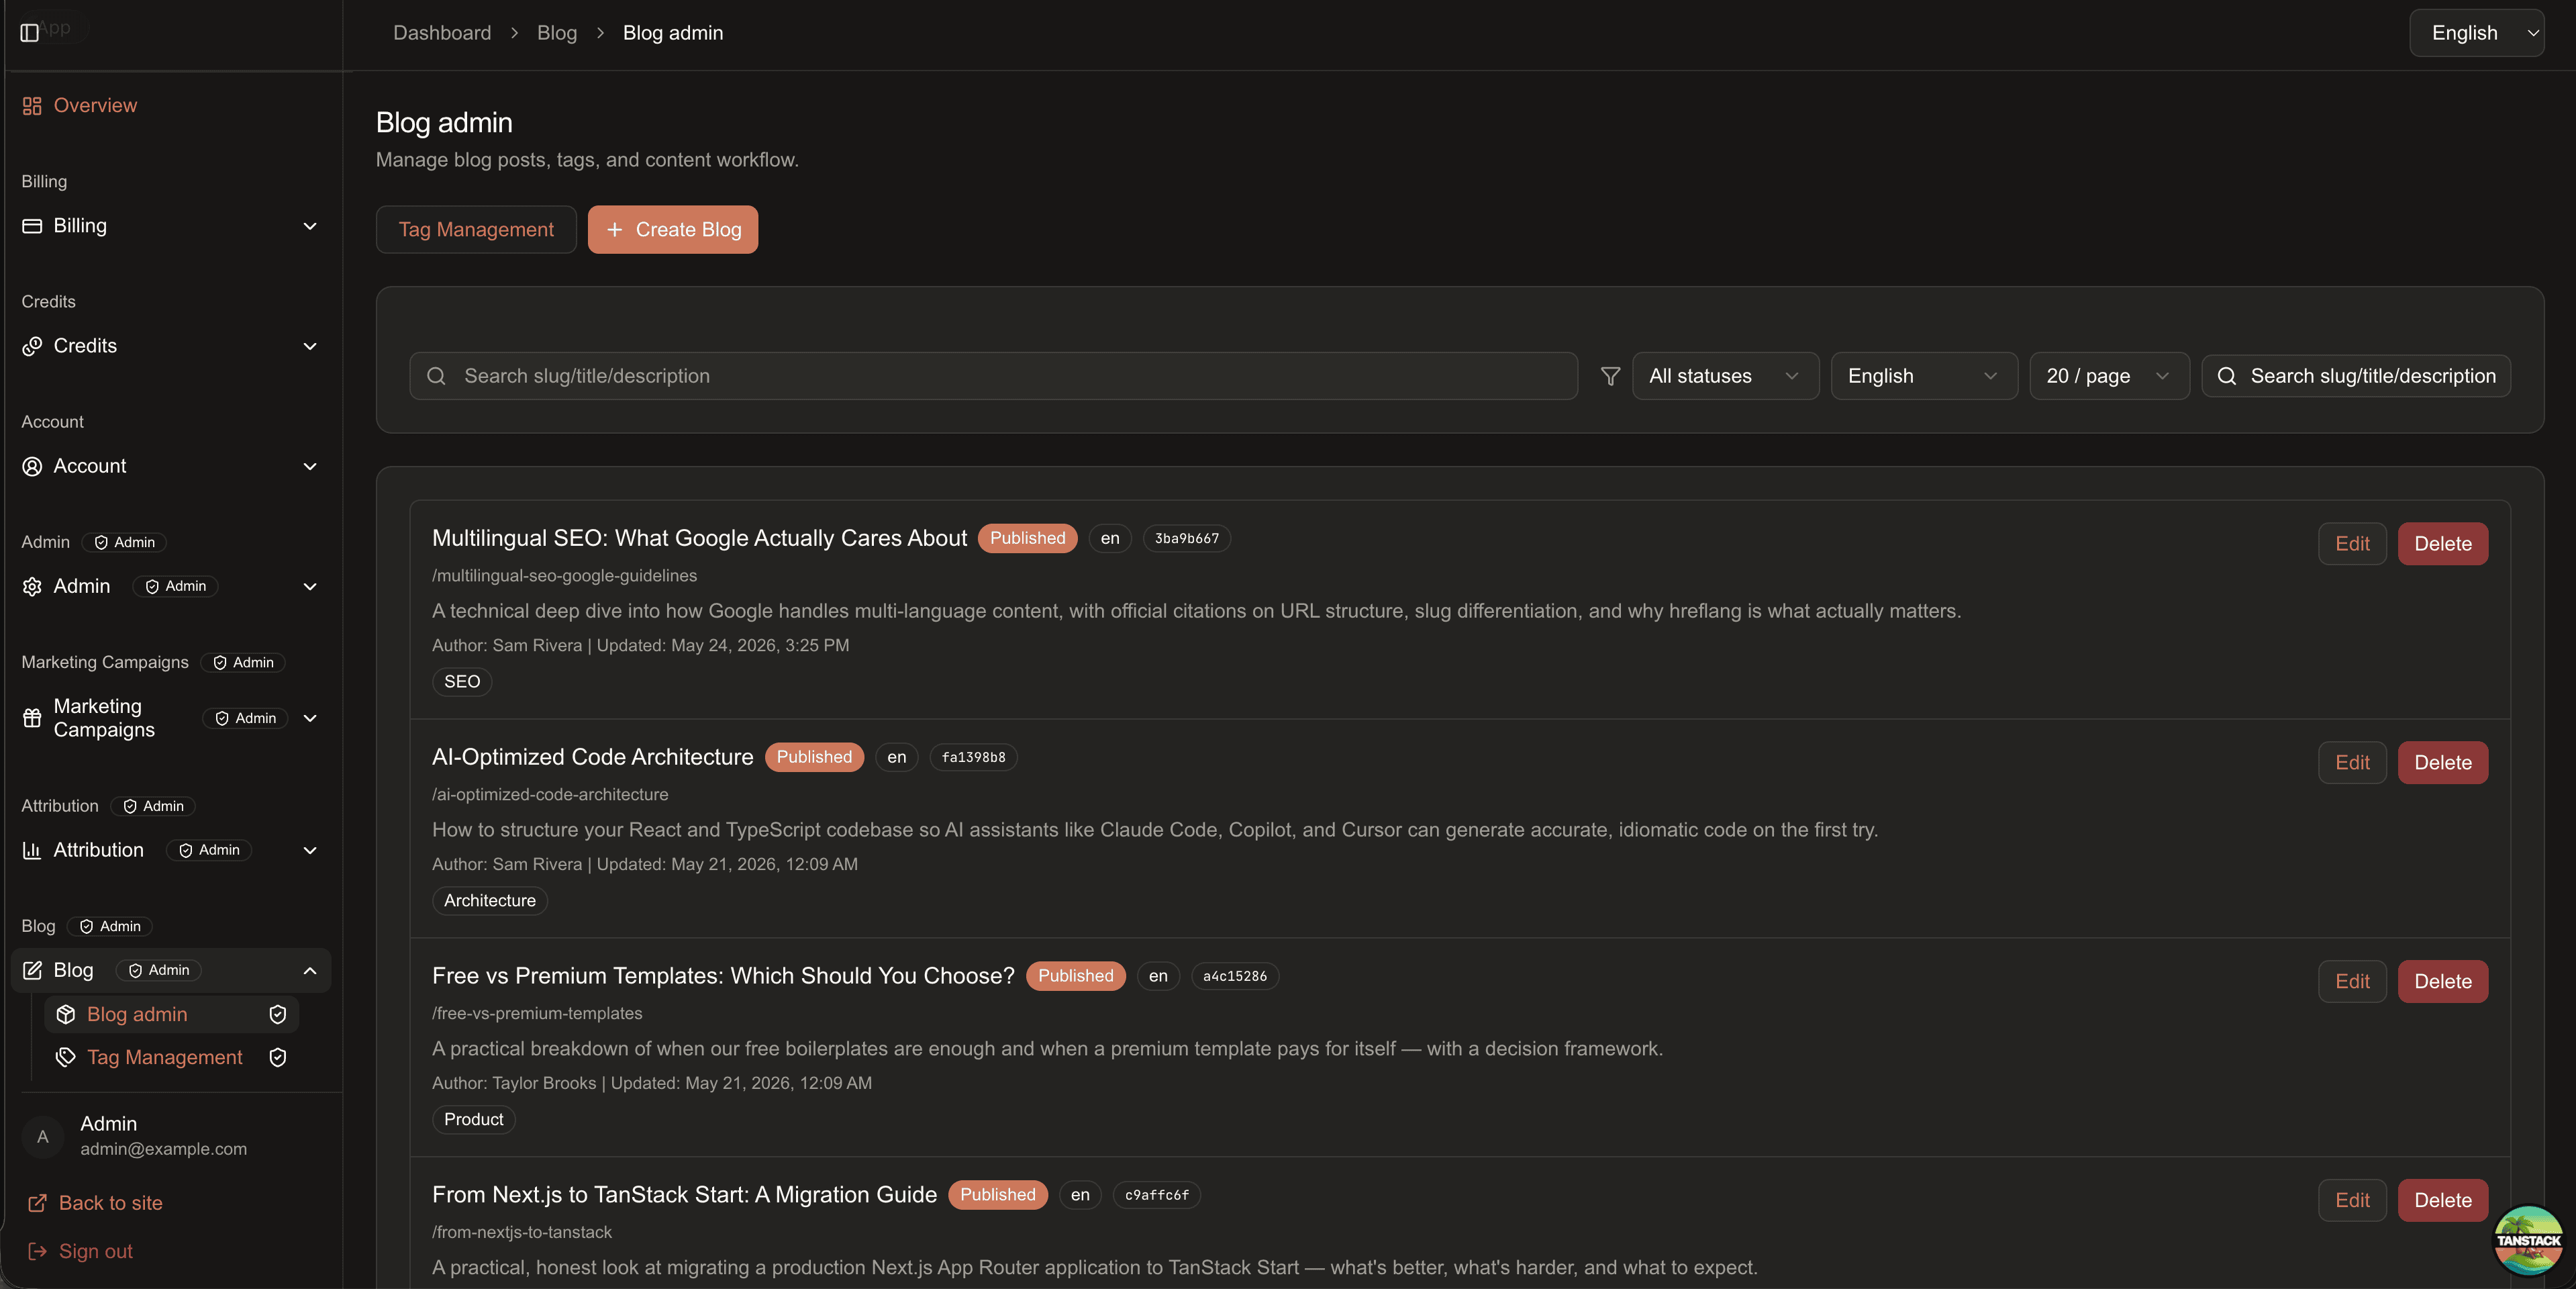Toggle the sidebar panel icon
2576x1289 pixels.
(x=30, y=33)
